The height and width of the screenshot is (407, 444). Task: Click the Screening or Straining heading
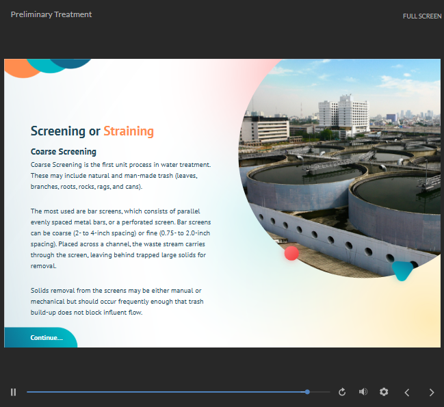tap(92, 131)
